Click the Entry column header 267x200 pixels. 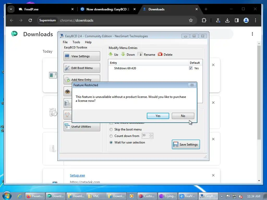click(148, 63)
